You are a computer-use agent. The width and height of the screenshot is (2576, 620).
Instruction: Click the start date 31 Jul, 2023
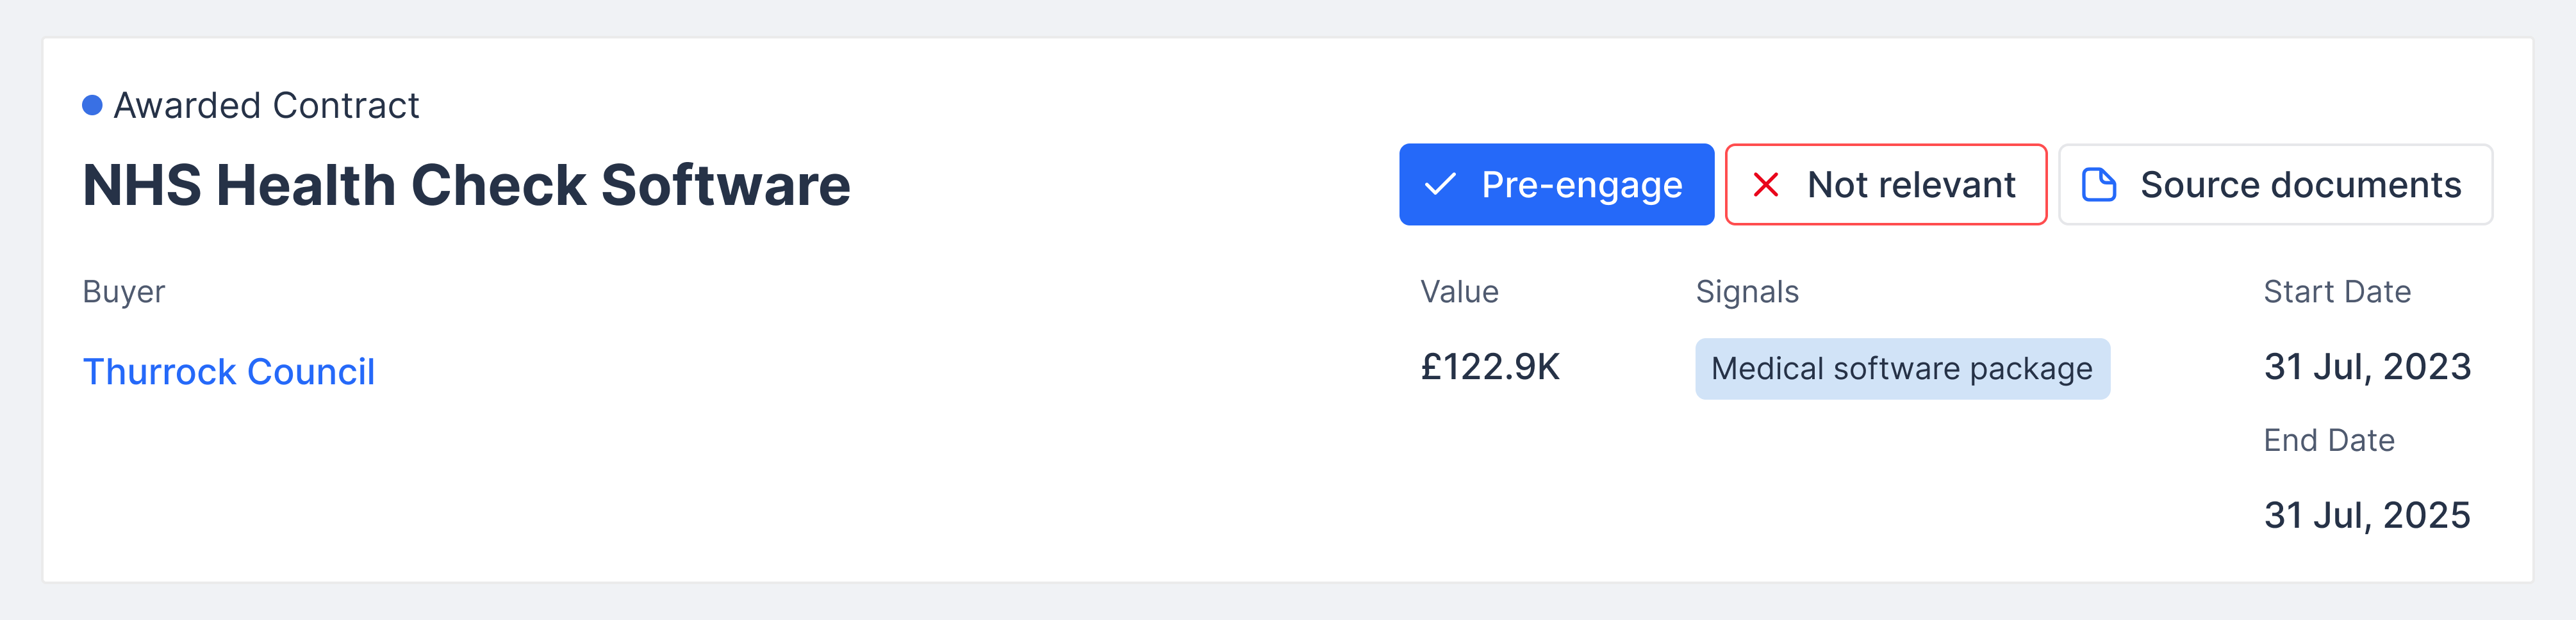[2367, 367]
